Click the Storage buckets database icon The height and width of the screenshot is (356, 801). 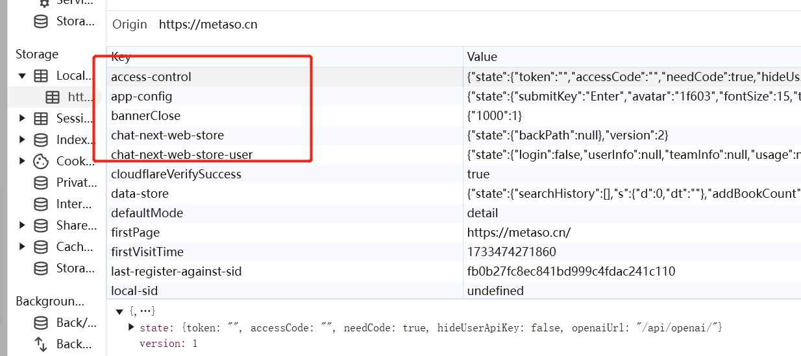[x=41, y=268]
